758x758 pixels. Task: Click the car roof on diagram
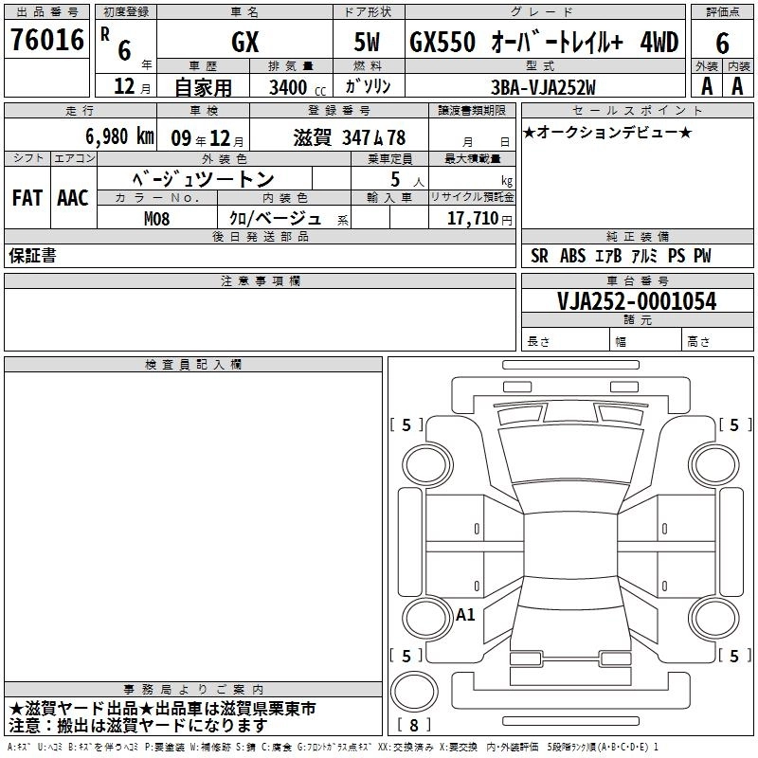[570, 545]
